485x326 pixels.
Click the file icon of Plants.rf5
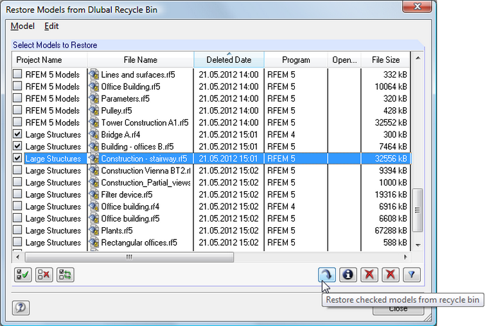click(94, 230)
